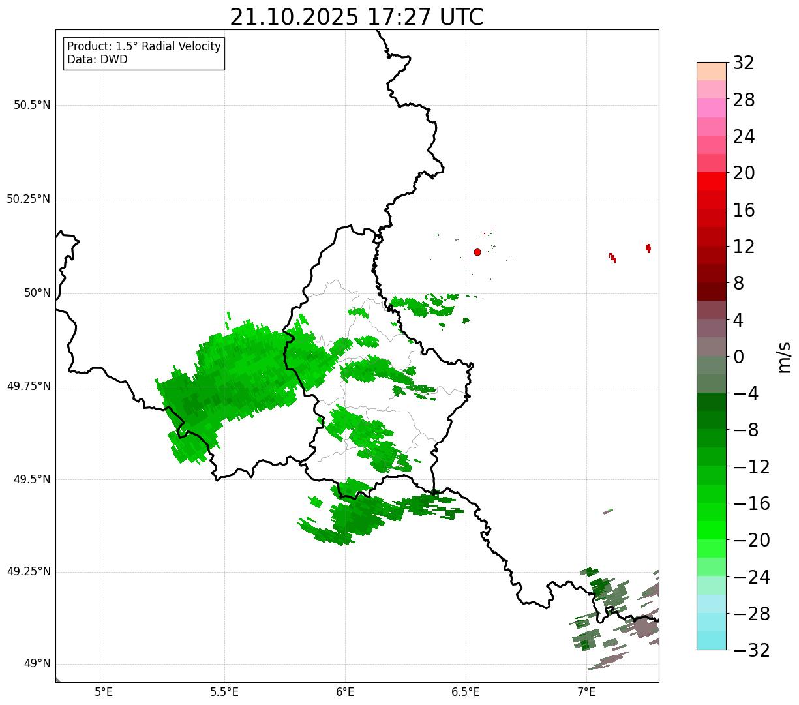Click the 49.75°N latitude label

pyautogui.click(x=29, y=386)
